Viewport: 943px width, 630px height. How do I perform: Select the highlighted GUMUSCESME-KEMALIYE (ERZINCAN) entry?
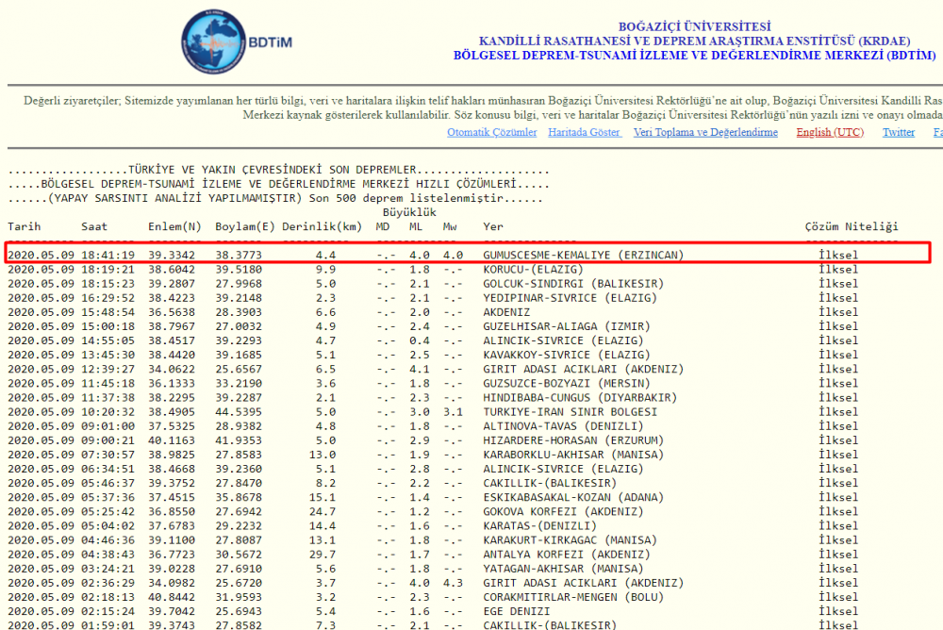[x=583, y=255]
